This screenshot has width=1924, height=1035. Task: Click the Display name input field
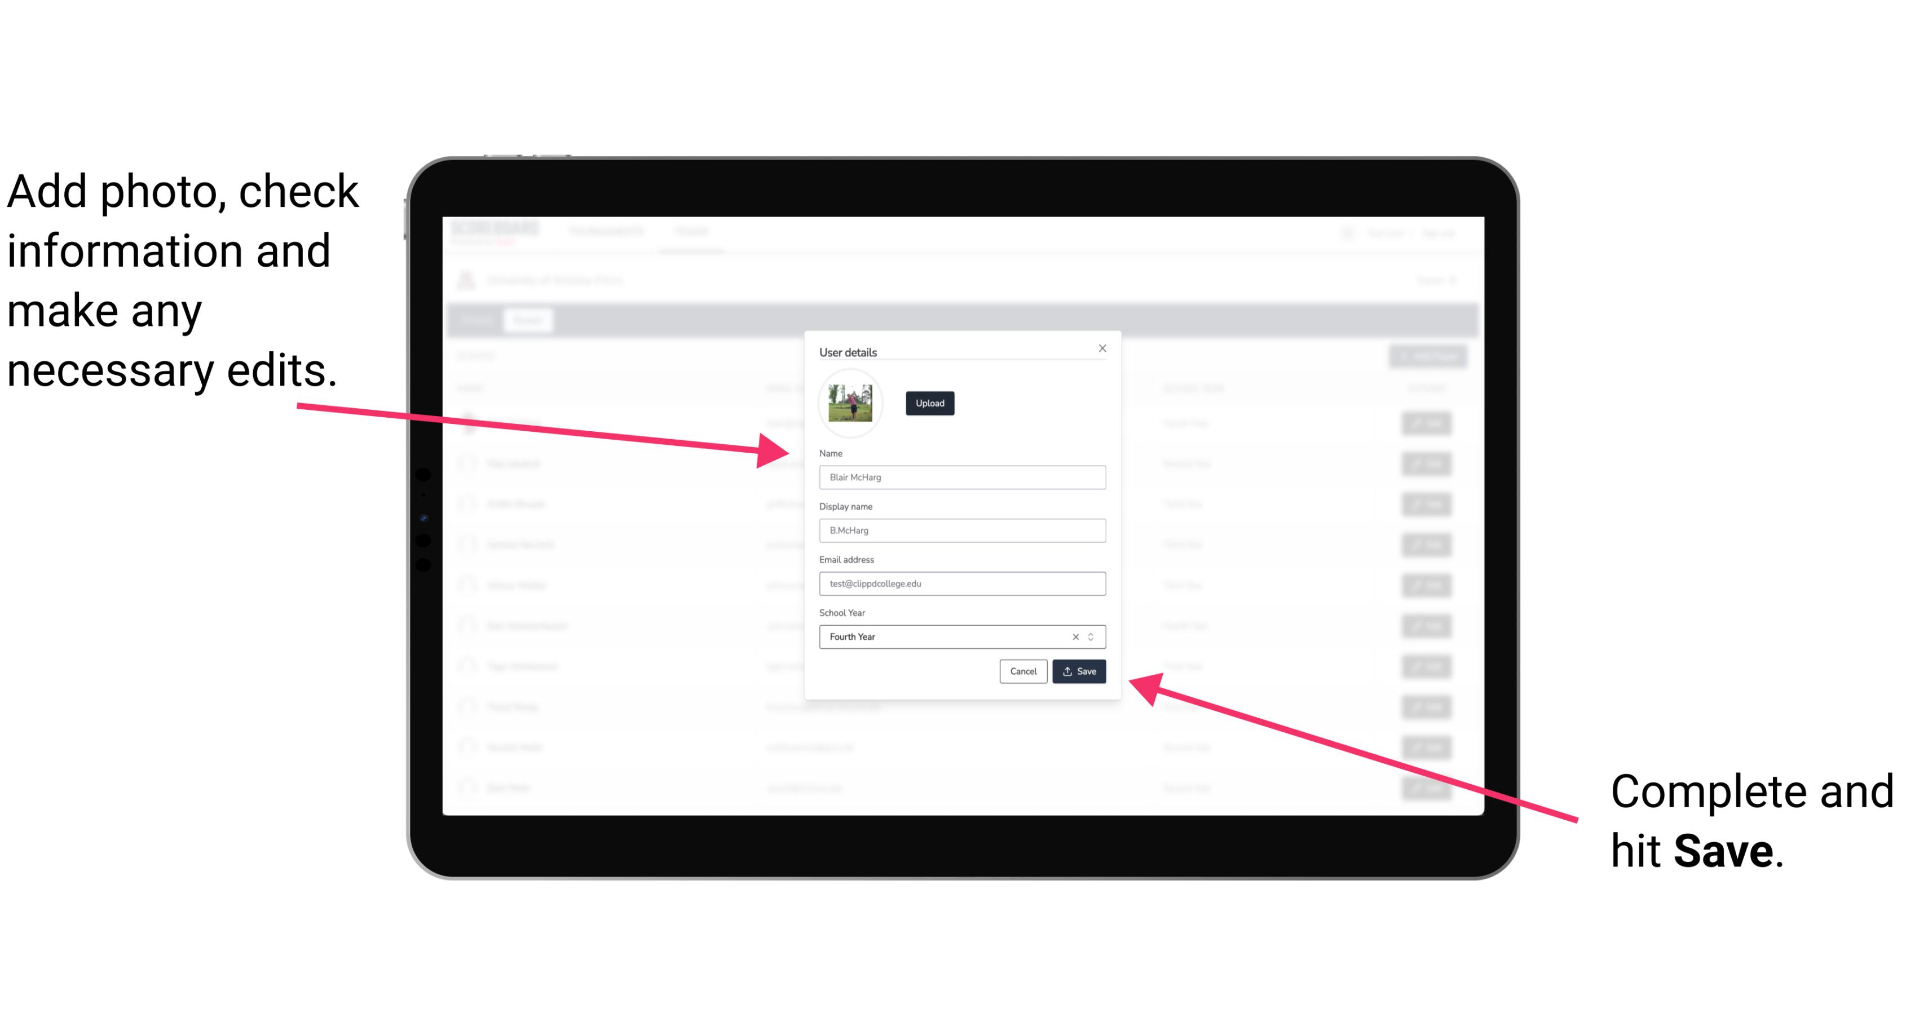pos(963,530)
